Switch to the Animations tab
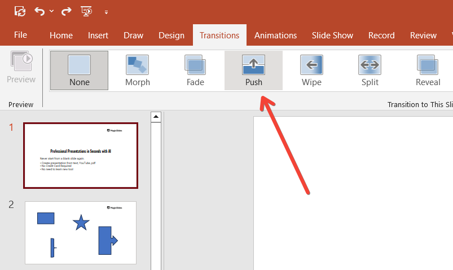This screenshot has height=270, width=453. [x=275, y=35]
